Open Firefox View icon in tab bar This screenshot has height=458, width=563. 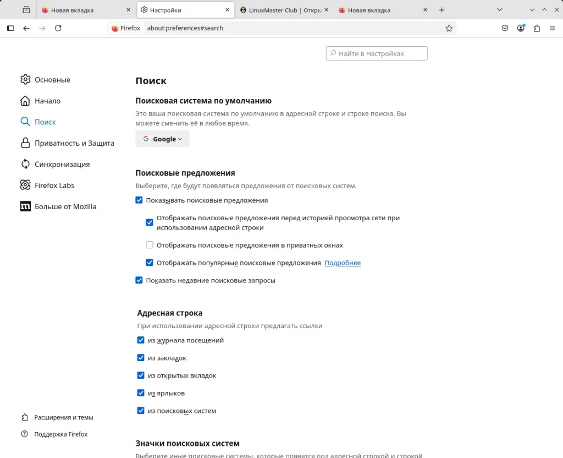pos(26,10)
